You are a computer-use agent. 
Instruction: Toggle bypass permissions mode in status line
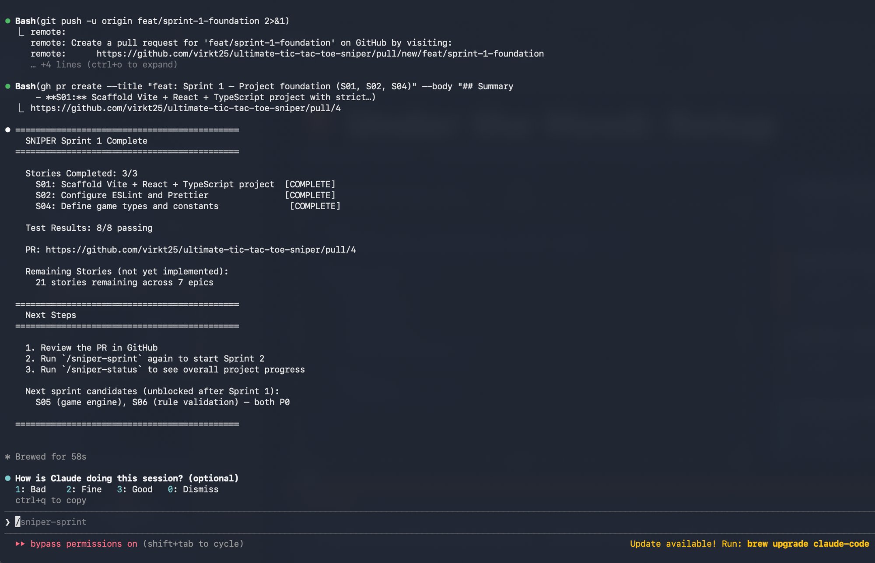pos(84,544)
